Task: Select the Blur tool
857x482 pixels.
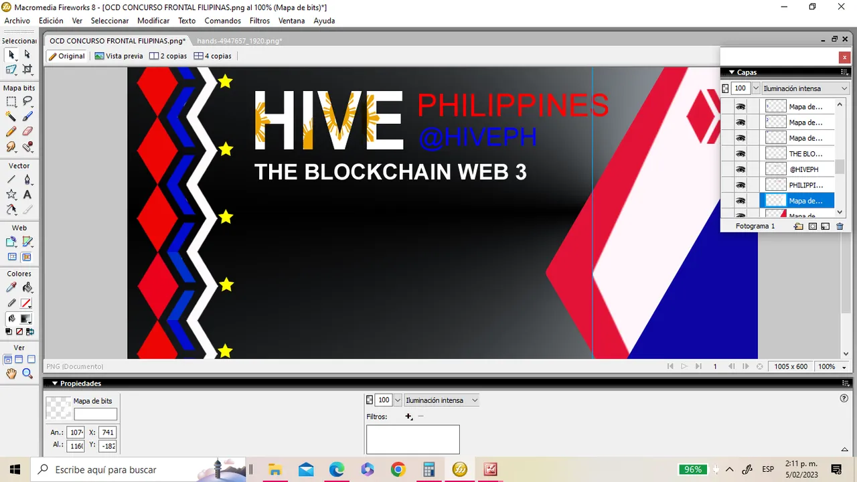Action: click(x=11, y=146)
